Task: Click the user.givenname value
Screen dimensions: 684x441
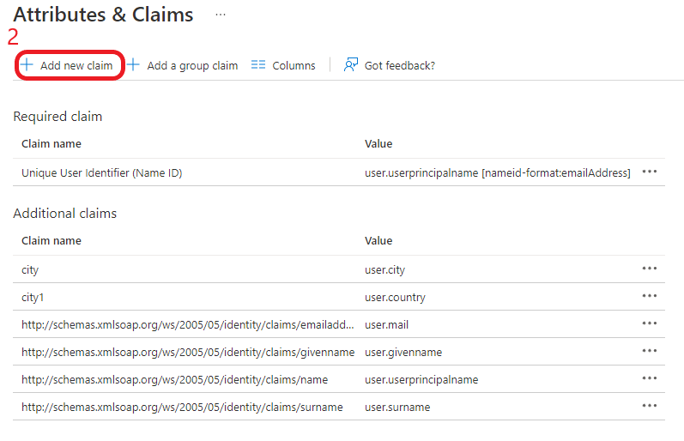Action: click(x=403, y=353)
